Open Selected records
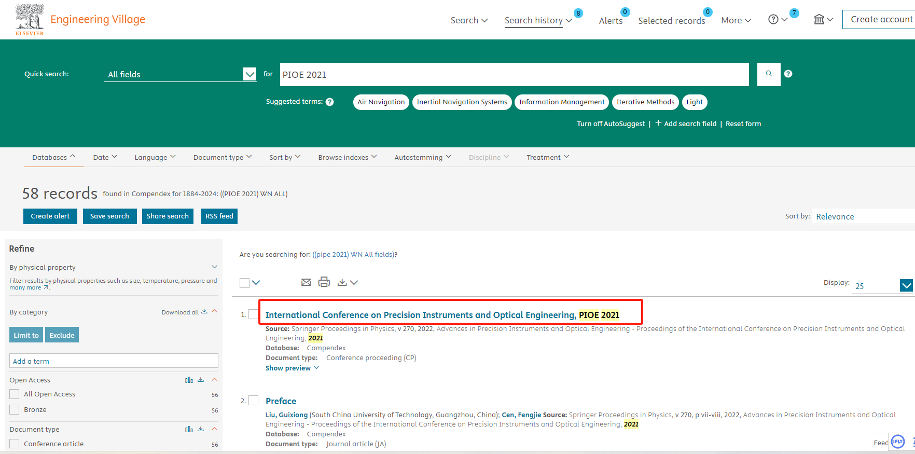 click(x=672, y=21)
